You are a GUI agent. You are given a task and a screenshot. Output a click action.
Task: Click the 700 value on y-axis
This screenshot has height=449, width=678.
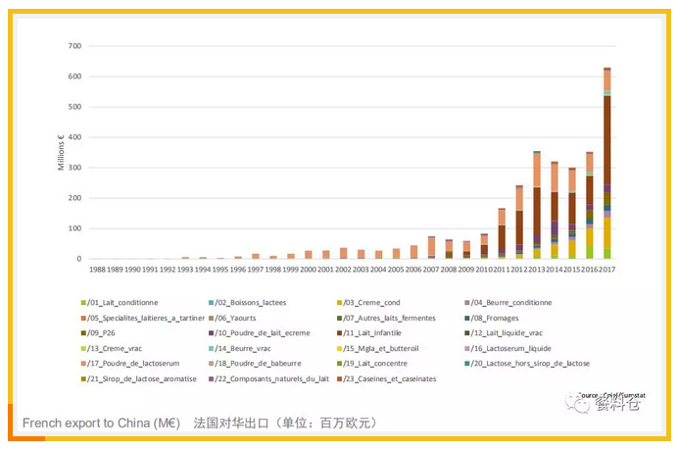pyautogui.click(x=74, y=46)
